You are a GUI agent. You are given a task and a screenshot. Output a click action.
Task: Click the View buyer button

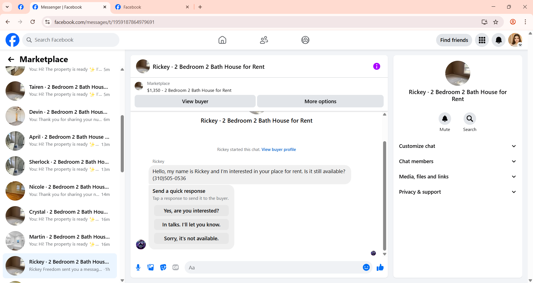tap(195, 101)
